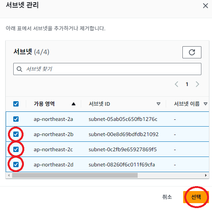212x210 pixels.
Task: Uncheck the ap-northeast-2c subnet checkbox
Action: coord(16,149)
